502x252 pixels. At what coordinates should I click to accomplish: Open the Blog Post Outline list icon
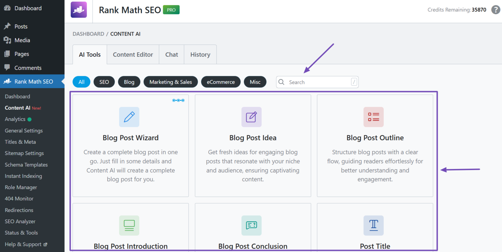click(373, 117)
